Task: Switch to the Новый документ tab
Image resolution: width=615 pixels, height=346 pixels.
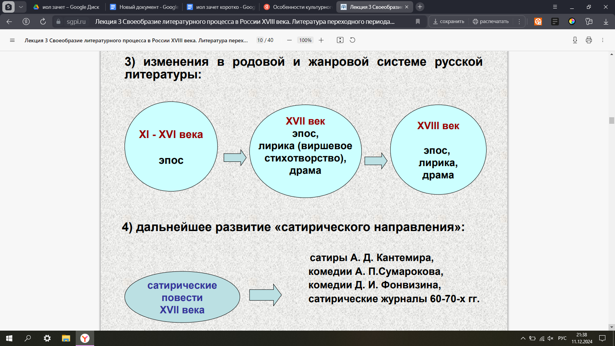Action: [144, 7]
